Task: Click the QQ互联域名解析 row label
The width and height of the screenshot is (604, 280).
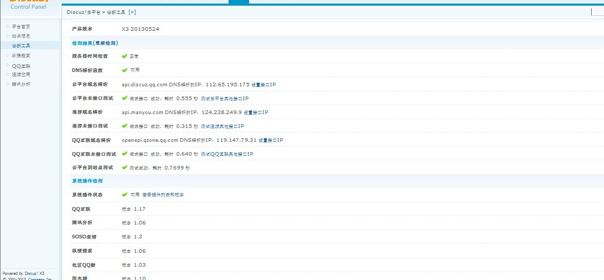Action: click(x=91, y=140)
